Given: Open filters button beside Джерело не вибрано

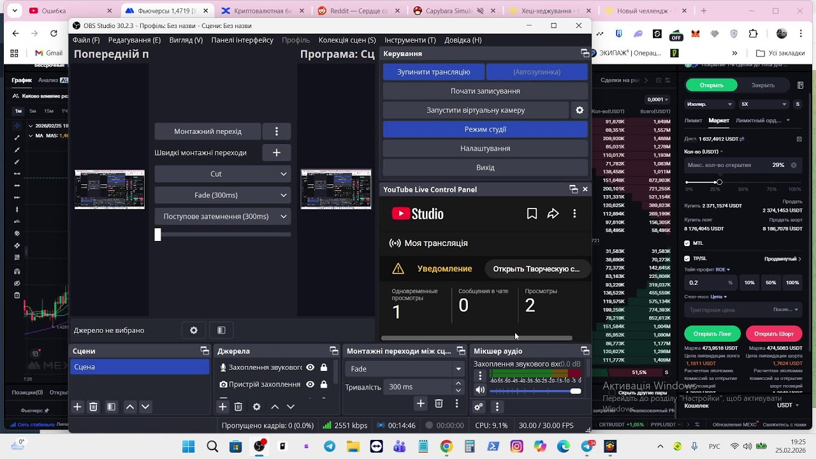Looking at the screenshot, I should 221,330.
